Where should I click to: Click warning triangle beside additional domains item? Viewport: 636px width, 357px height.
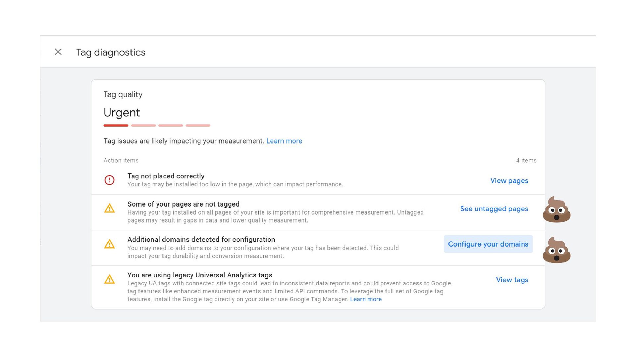pos(109,244)
